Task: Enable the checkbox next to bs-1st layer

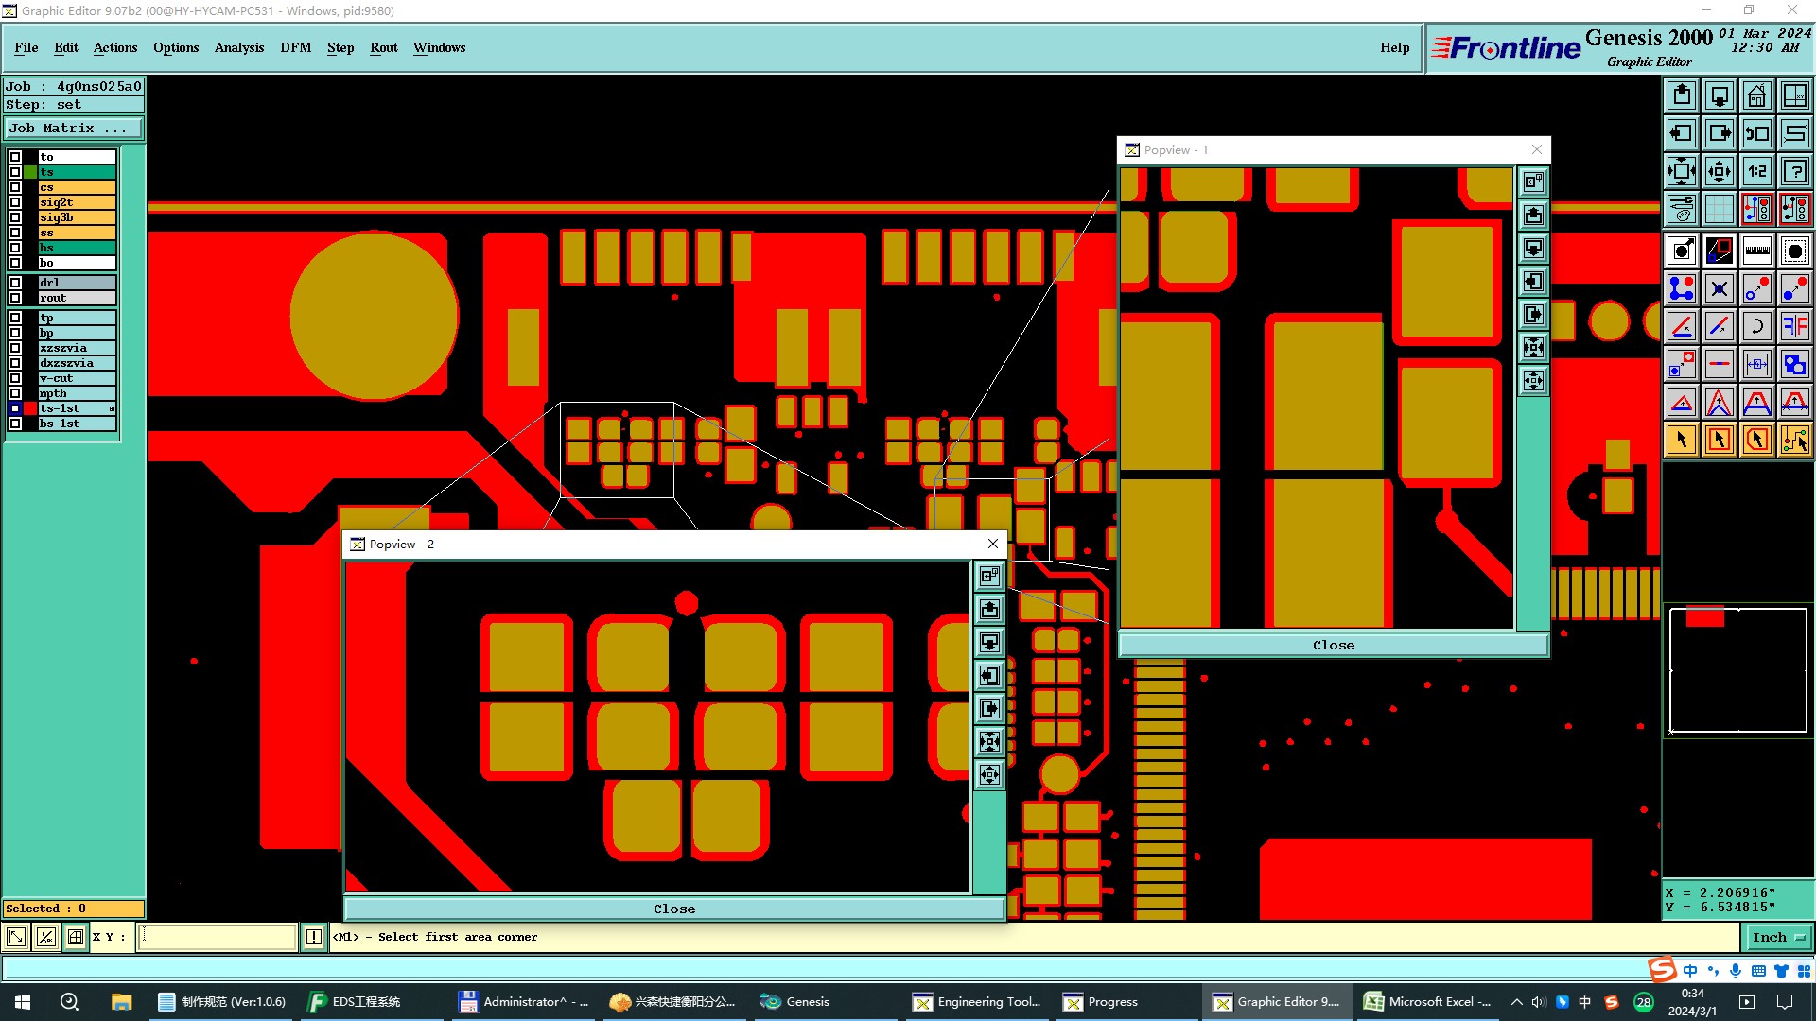Action: [15, 424]
